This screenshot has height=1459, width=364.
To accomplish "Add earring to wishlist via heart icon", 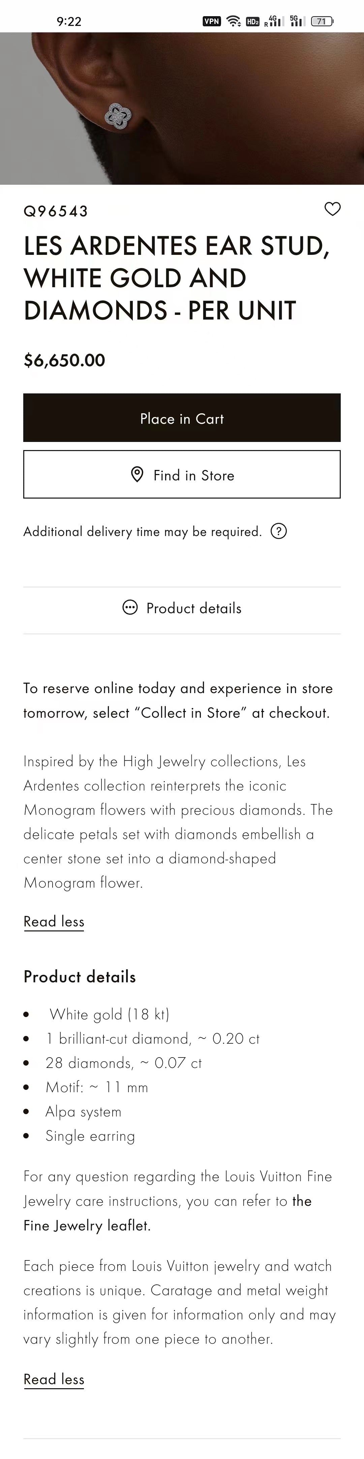I will pyautogui.click(x=332, y=209).
